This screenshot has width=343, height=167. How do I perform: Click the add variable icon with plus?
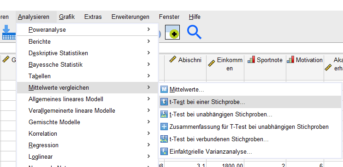pyautogui.click(x=172, y=32)
